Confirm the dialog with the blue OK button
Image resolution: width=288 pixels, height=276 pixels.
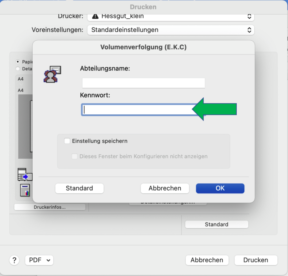(x=220, y=188)
